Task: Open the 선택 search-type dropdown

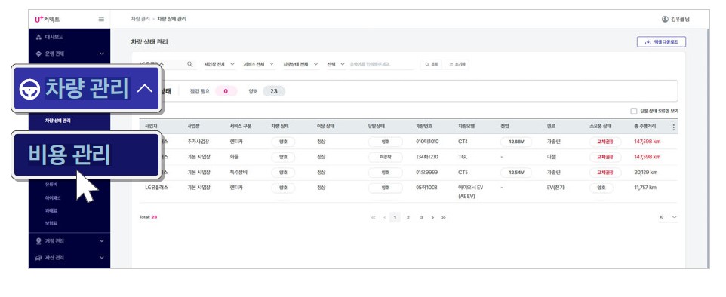Action: pyautogui.click(x=336, y=64)
